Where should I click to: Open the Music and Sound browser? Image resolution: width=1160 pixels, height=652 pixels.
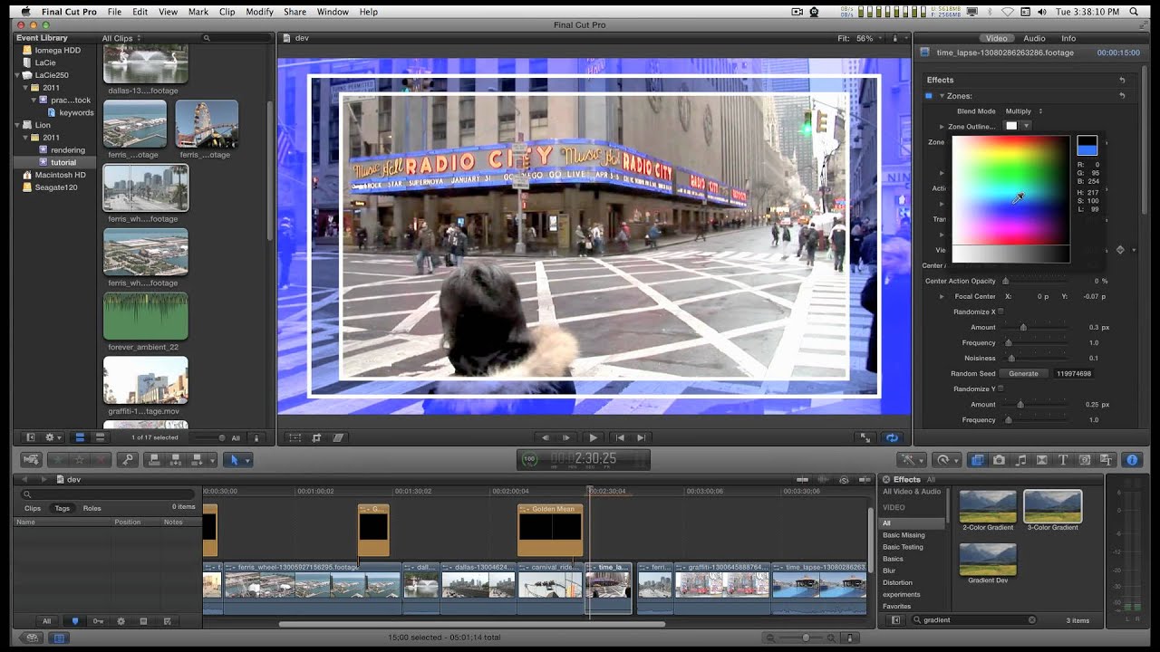click(x=1020, y=460)
